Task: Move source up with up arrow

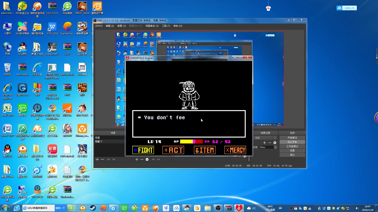Action: tap(153, 159)
